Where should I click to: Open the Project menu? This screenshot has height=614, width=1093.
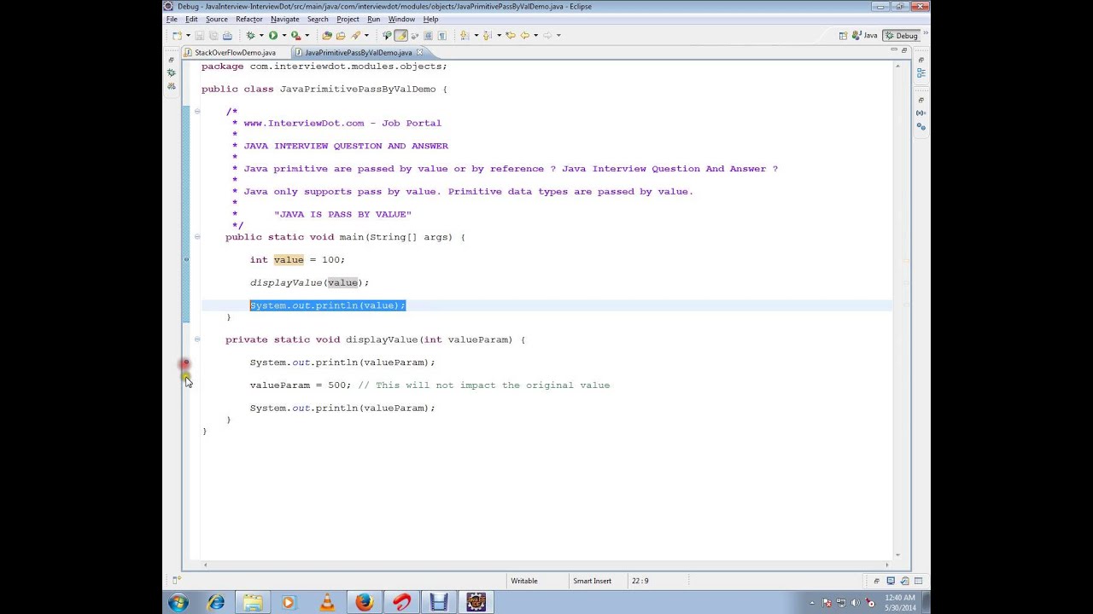click(x=348, y=19)
